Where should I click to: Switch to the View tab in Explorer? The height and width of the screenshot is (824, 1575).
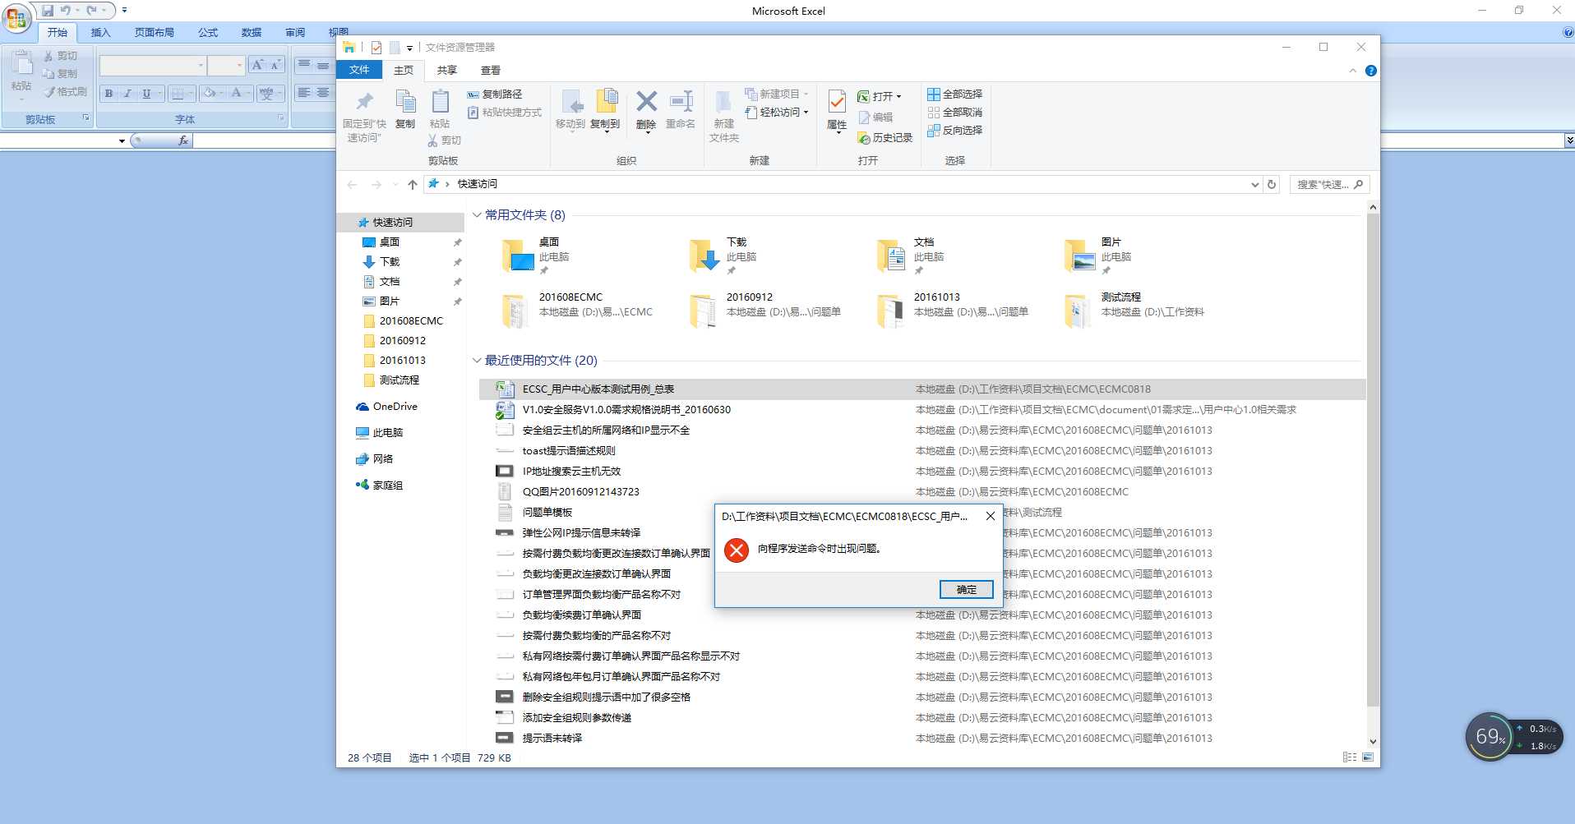click(491, 71)
